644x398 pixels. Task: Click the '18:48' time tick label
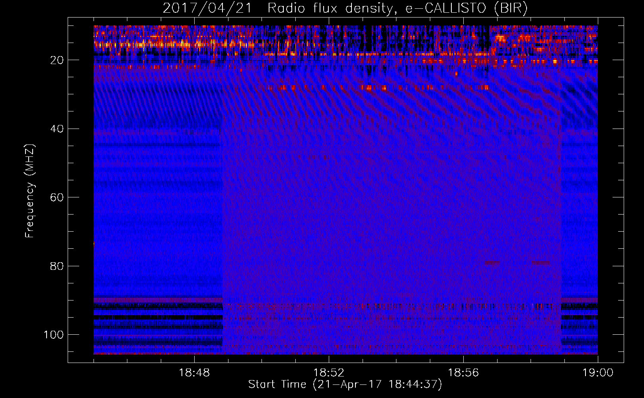tap(194, 373)
